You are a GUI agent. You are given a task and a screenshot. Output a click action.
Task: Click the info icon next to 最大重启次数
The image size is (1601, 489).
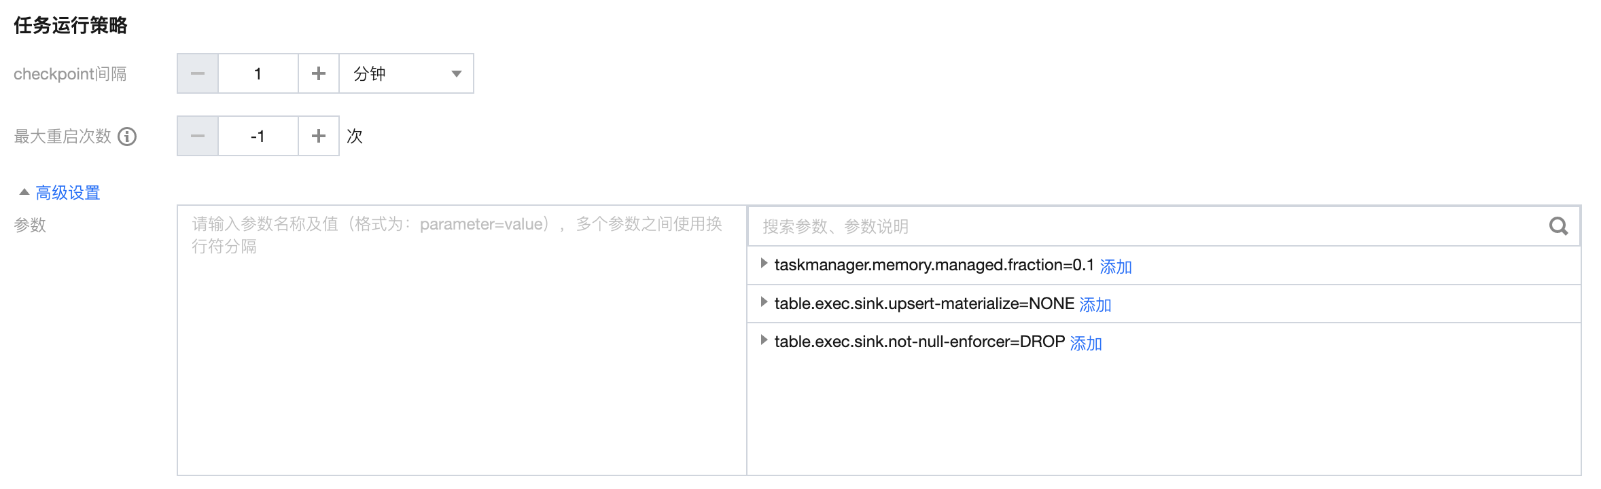(x=127, y=137)
